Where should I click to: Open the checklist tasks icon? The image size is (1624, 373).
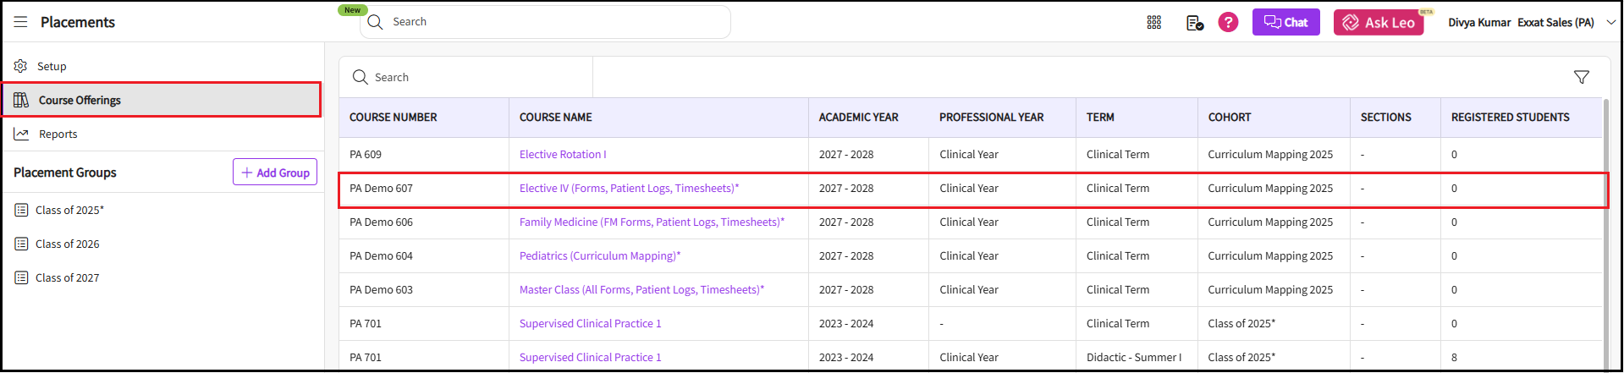click(x=1194, y=23)
